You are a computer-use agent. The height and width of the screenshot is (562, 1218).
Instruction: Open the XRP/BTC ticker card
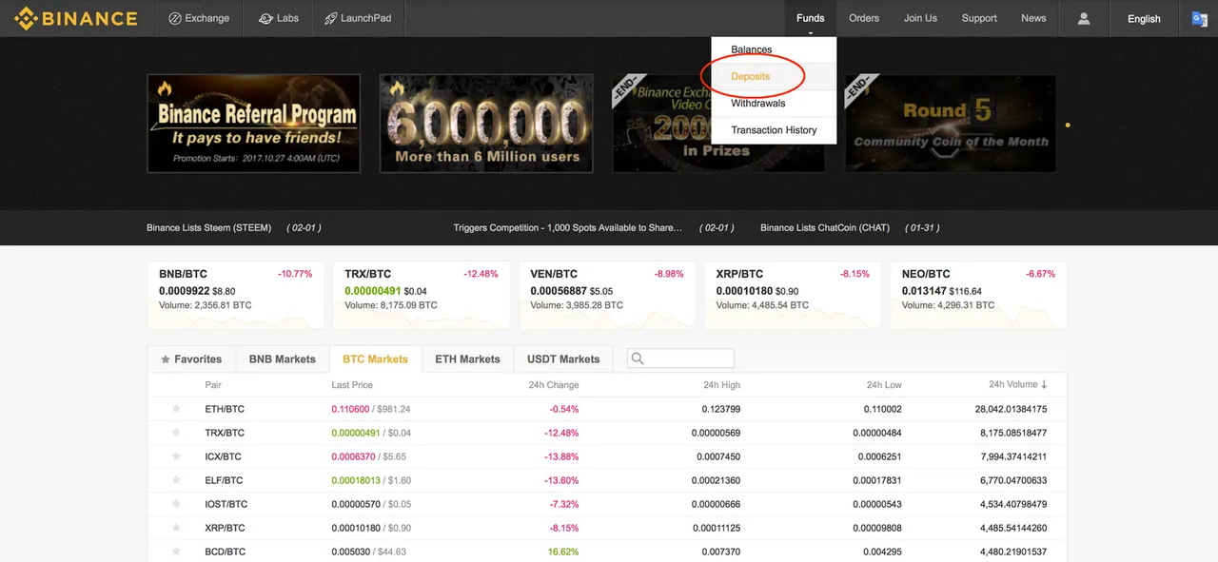click(793, 296)
